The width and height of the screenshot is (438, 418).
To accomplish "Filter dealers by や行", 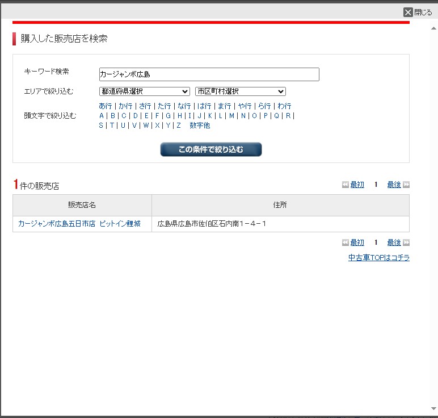I will point(245,106).
